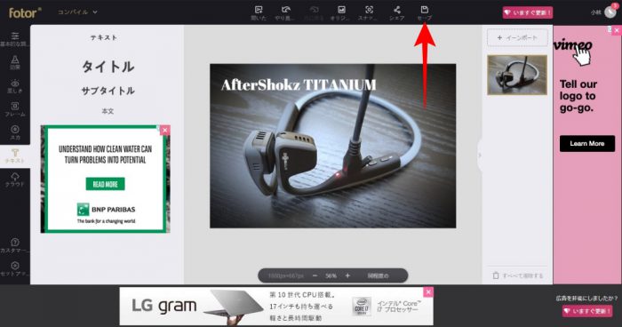The height and width of the screenshot is (327, 622).
Task: Zoom out with the minus button
Action: point(315,275)
